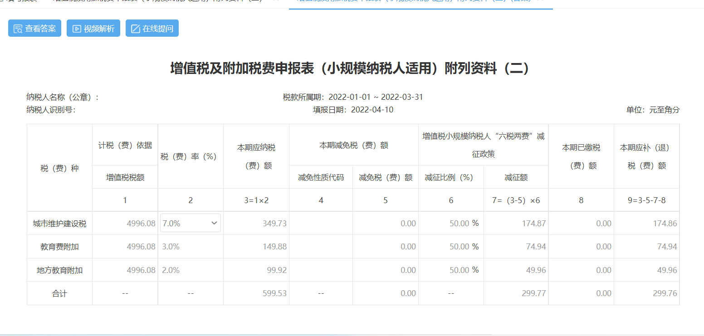The image size is (704, 336).
Task: Click the 0.00 total 本期已缴 in the 合计 row
Action: pyautogui.click(x=604, y=293)
